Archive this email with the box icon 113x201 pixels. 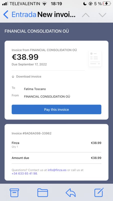click(15, 193)
